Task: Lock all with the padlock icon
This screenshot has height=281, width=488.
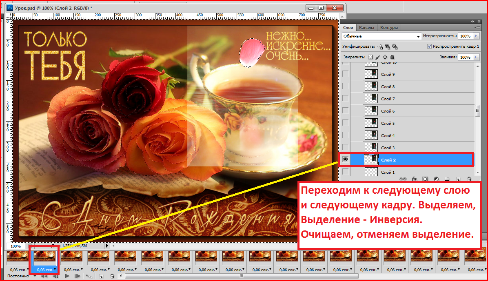Action: point(393,57)
